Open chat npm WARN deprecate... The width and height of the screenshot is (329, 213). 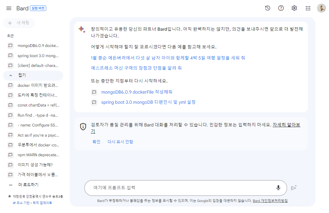(x=33, y=155)
